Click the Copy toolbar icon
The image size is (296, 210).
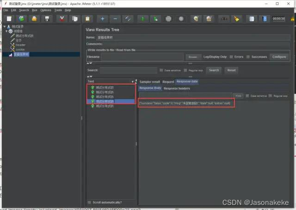click(x=75, y=18)
